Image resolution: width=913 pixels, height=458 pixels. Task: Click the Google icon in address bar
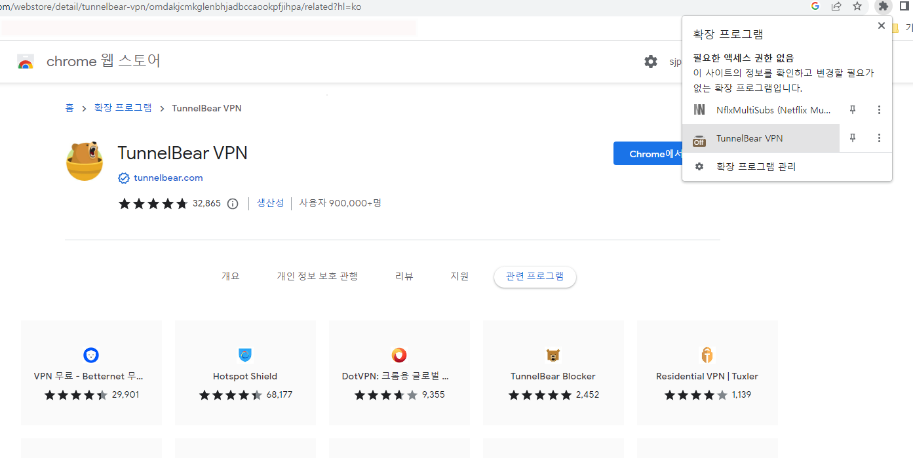[815, 7]
